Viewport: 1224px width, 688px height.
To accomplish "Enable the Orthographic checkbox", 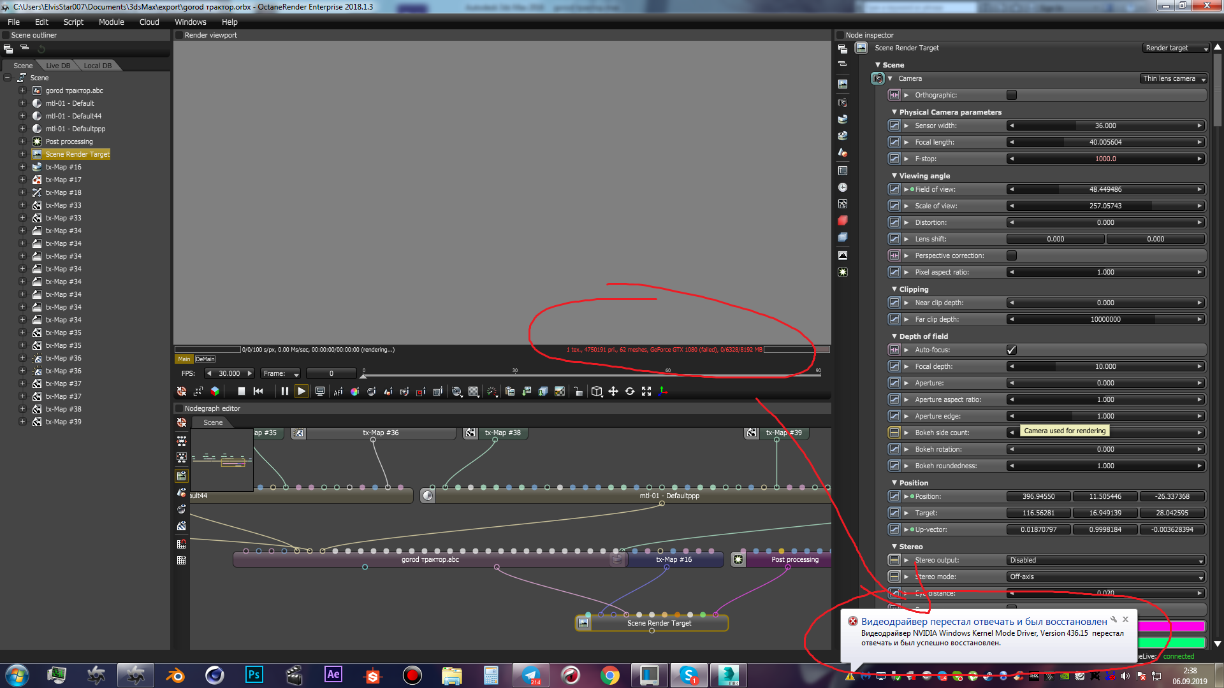I will point(1011,95).
